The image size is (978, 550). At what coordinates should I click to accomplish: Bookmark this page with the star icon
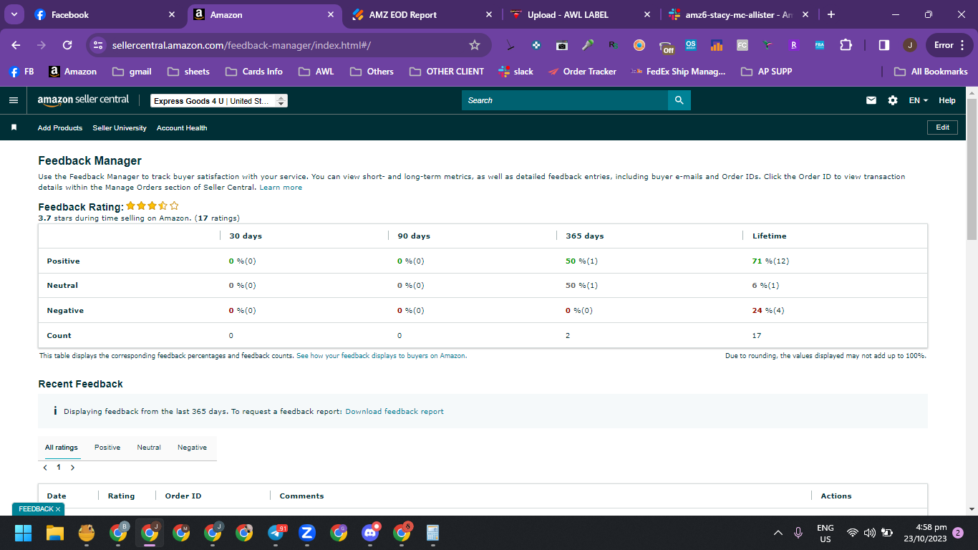coord(474,45)
